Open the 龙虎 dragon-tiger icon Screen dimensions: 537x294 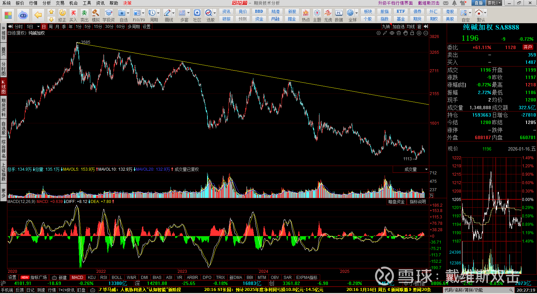[328, 13]
